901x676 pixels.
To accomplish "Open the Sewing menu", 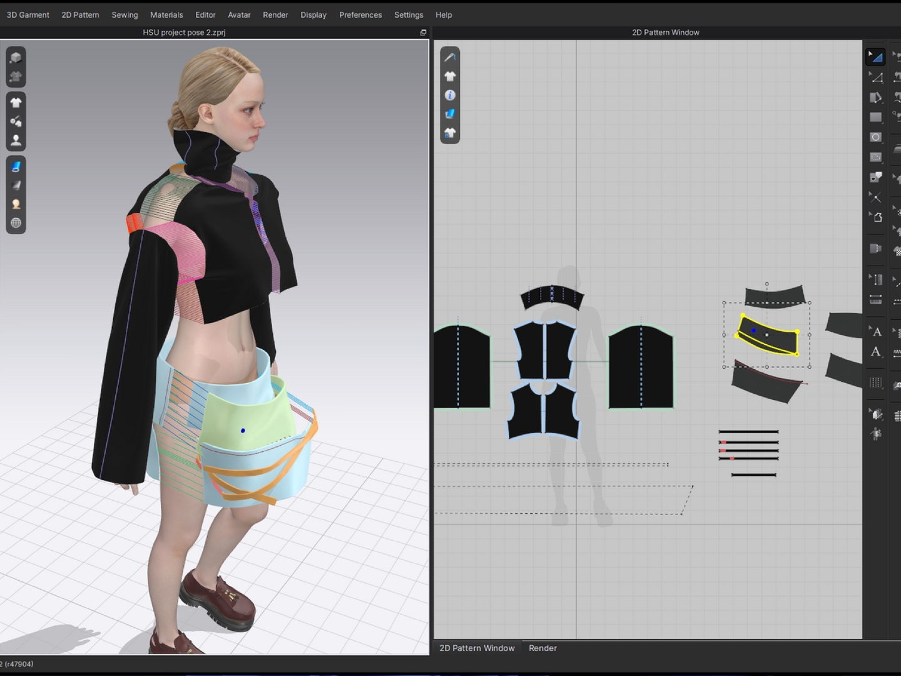I will pos(125,15).
